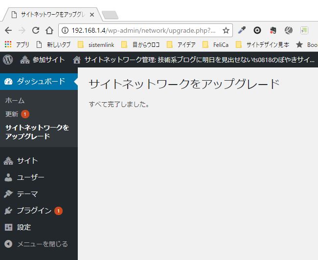Go to ホーム submenu item

[15, 101]
